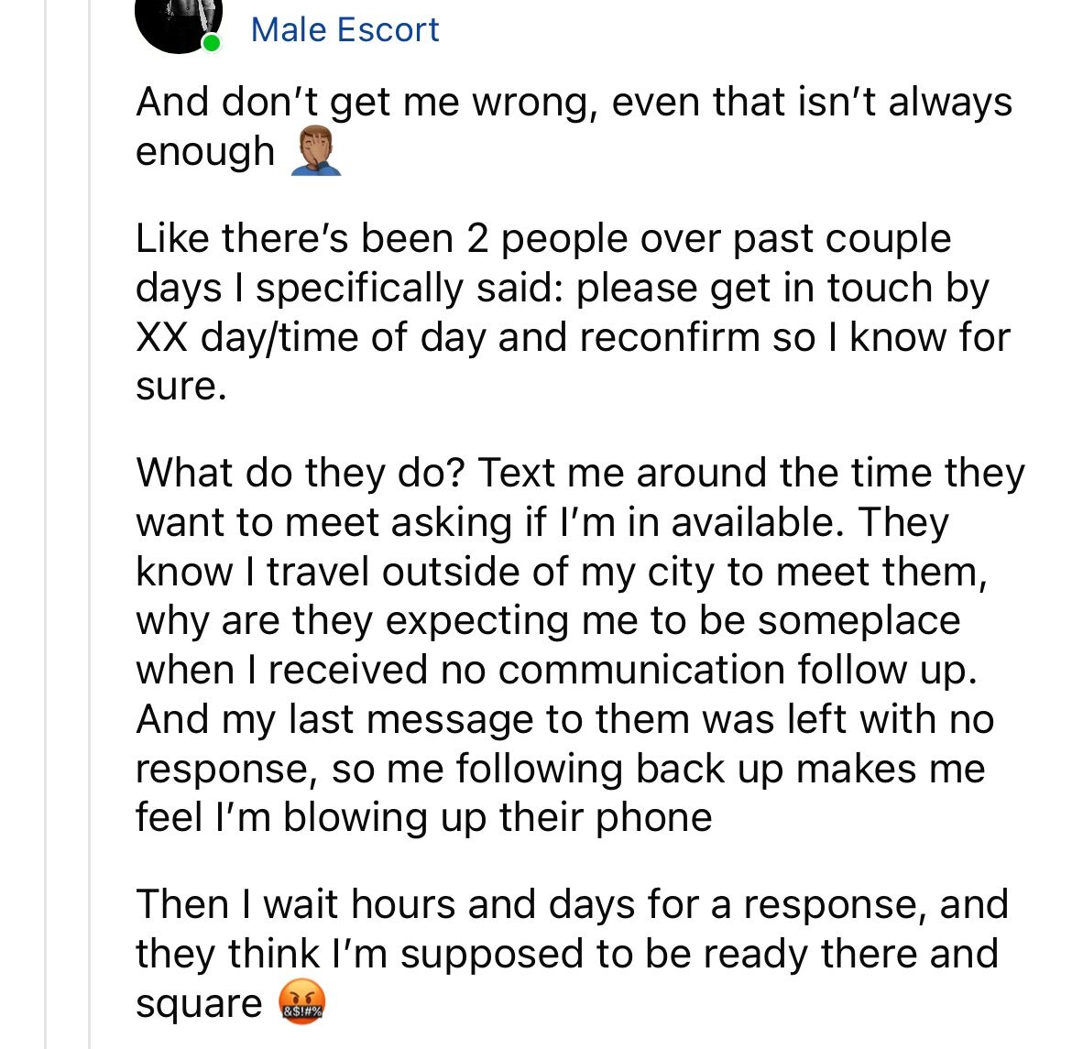Click the poster's profile avatar
The height and width of the screenshot is (1049, 1072).
pyautogui.click(x=179, y=20)
